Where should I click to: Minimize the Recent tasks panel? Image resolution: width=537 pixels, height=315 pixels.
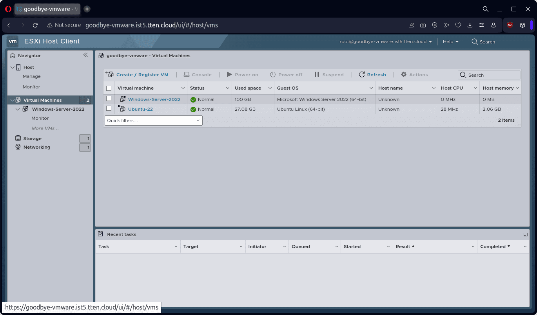tap(525, 235)
